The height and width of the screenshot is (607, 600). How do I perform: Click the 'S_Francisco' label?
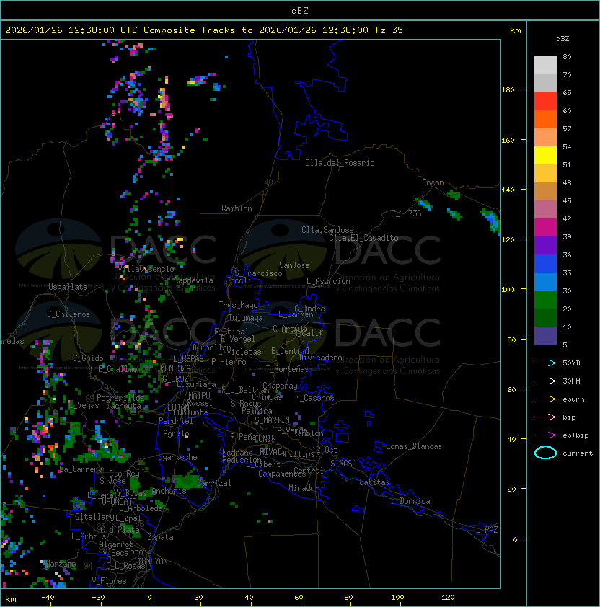click(258, 273)
